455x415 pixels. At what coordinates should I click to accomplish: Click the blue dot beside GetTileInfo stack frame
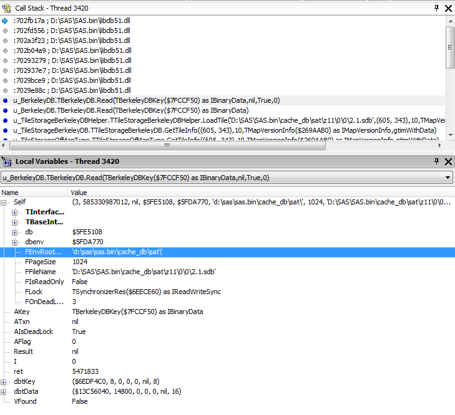pos(5,130)
